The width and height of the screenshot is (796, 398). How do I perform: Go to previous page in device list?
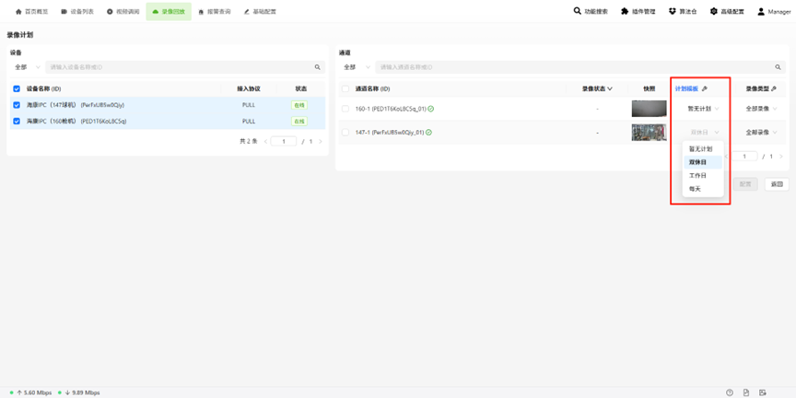265,142
